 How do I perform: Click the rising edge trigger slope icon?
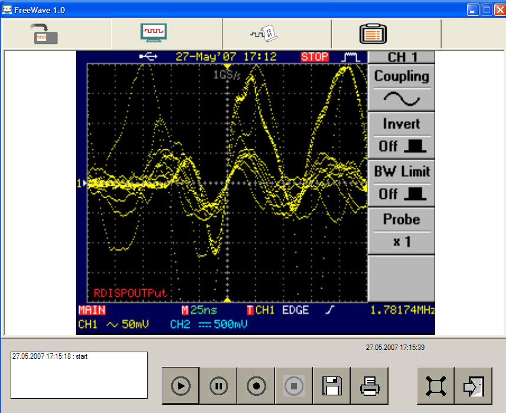329,310
